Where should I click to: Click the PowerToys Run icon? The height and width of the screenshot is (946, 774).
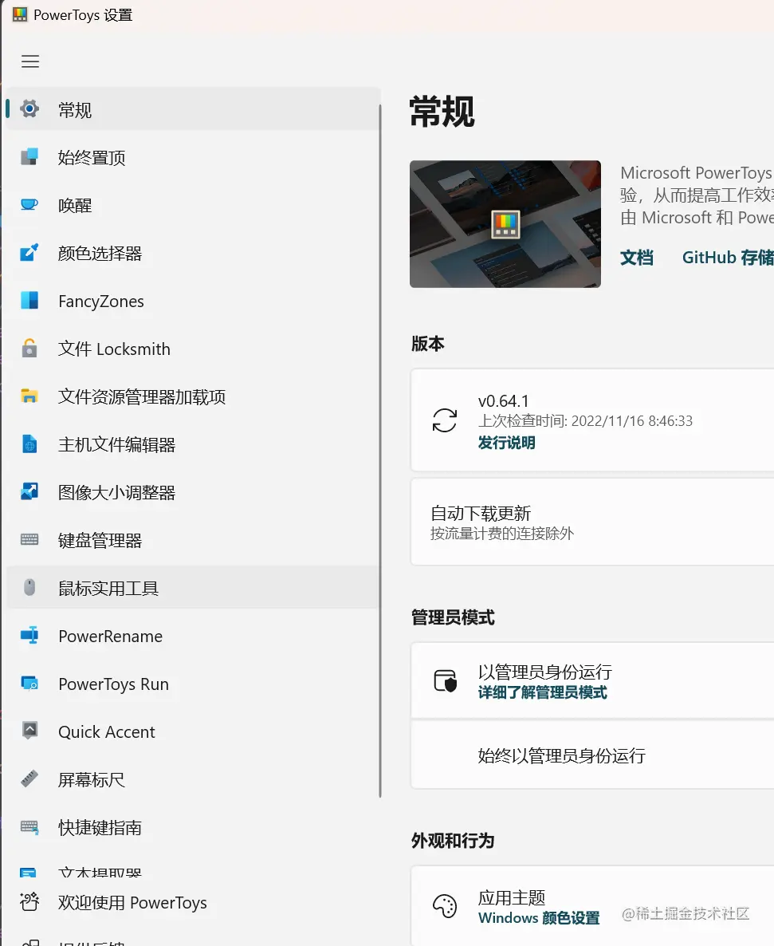click(x=29, y=683)
